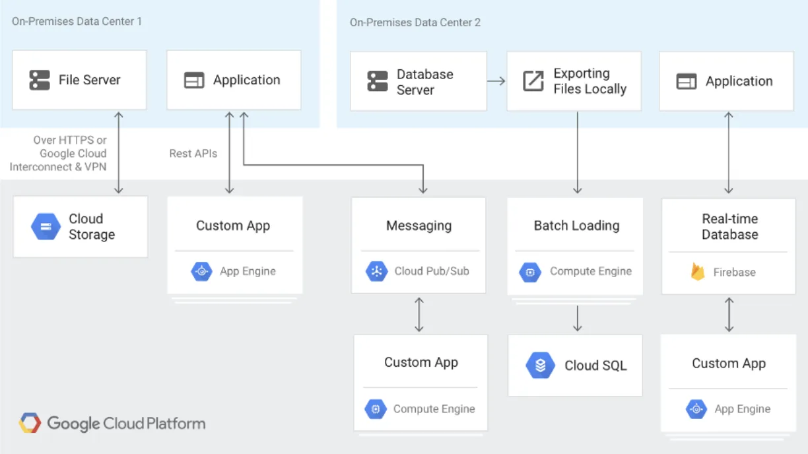The width and height of the screenshot is (808, 454).
Task: Select the "Real-time Database" card title
Action: click(x=730, y=227)
